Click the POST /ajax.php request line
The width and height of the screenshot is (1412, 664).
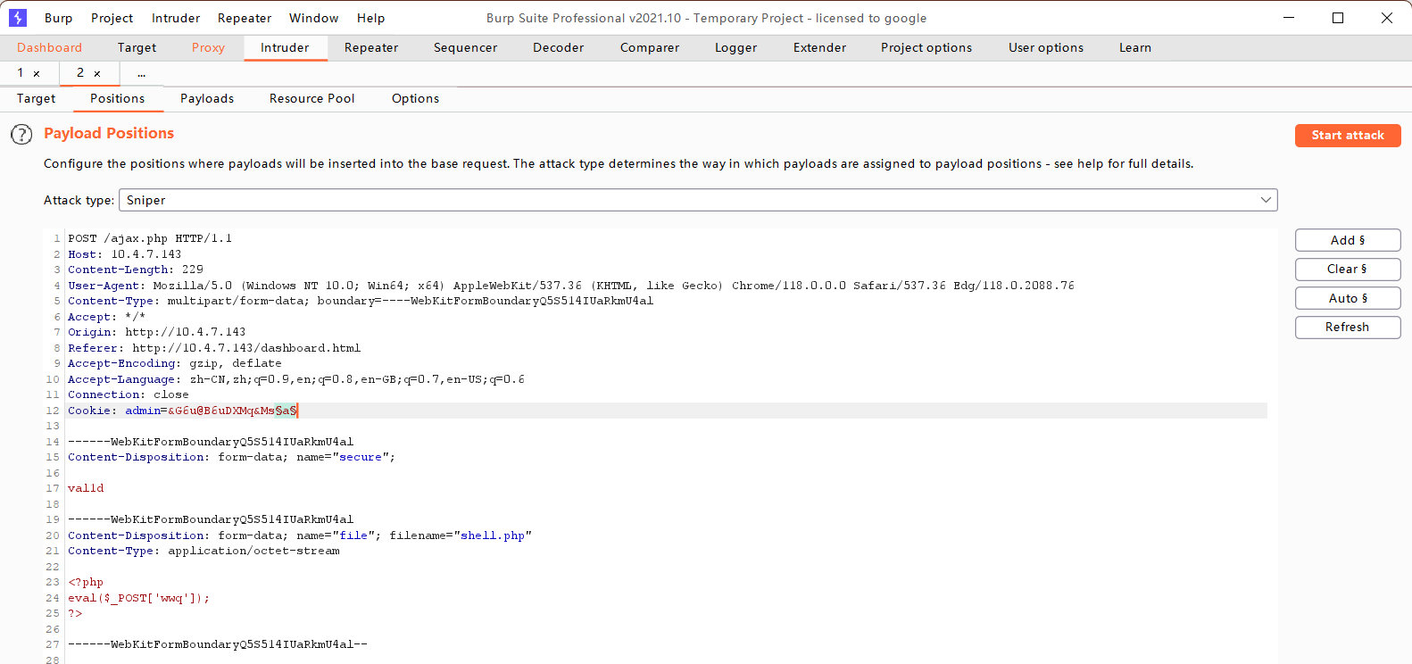coord(150,238)
